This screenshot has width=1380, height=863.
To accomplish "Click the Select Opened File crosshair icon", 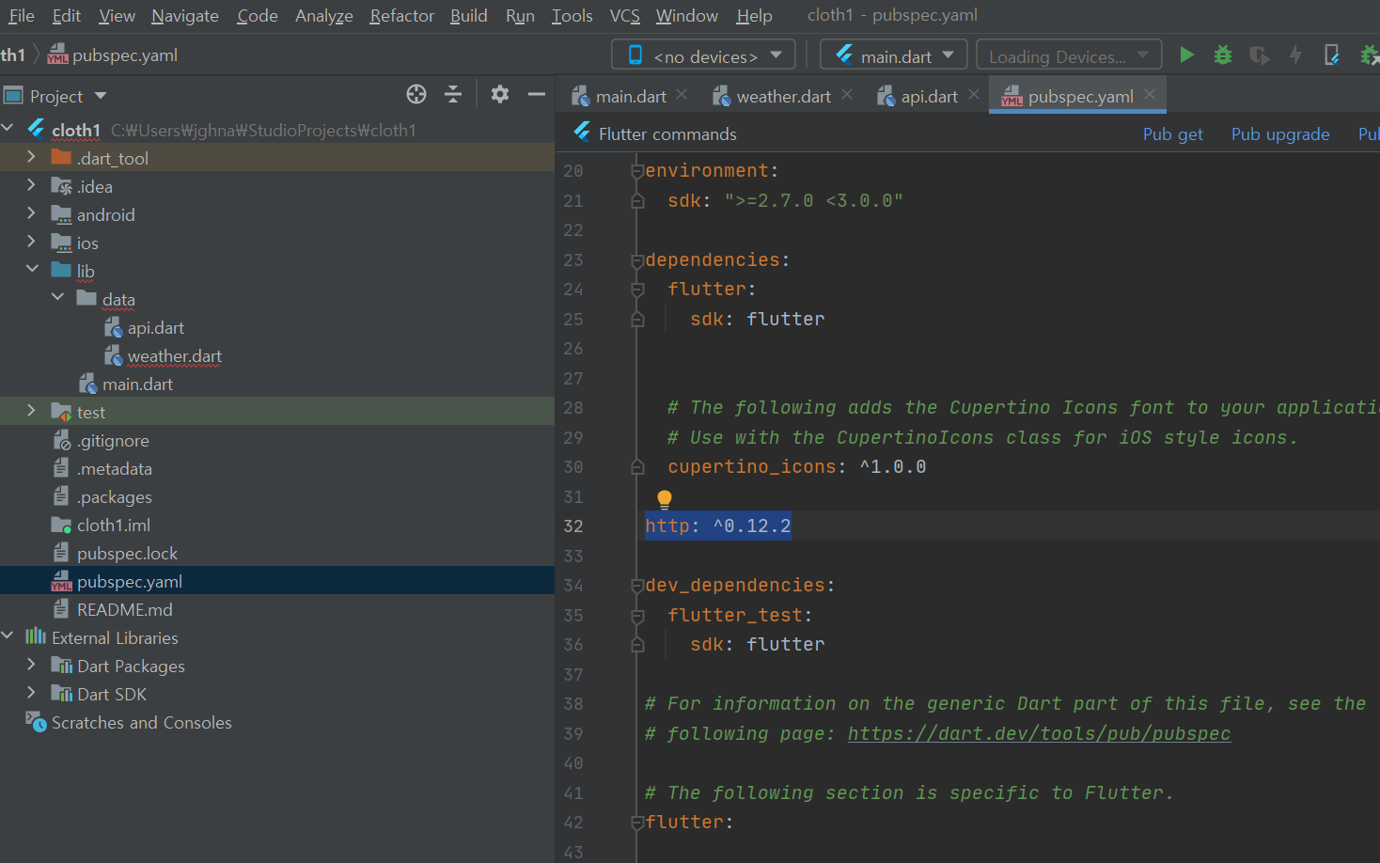I will pyautogui.click(x=416, y=94).
